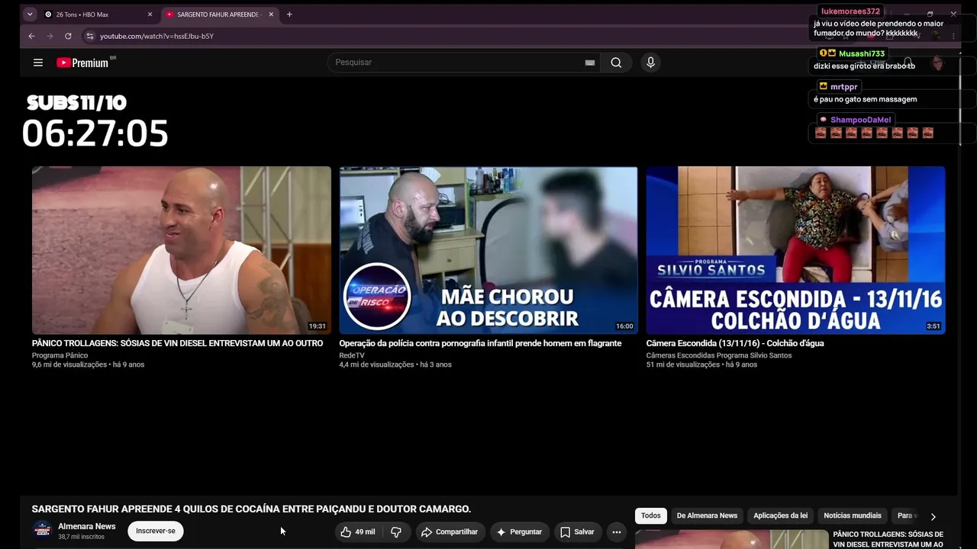Filter by Notícias mundiais chip
The width and height of the screenshot is (977, 549).
[853, 515]
